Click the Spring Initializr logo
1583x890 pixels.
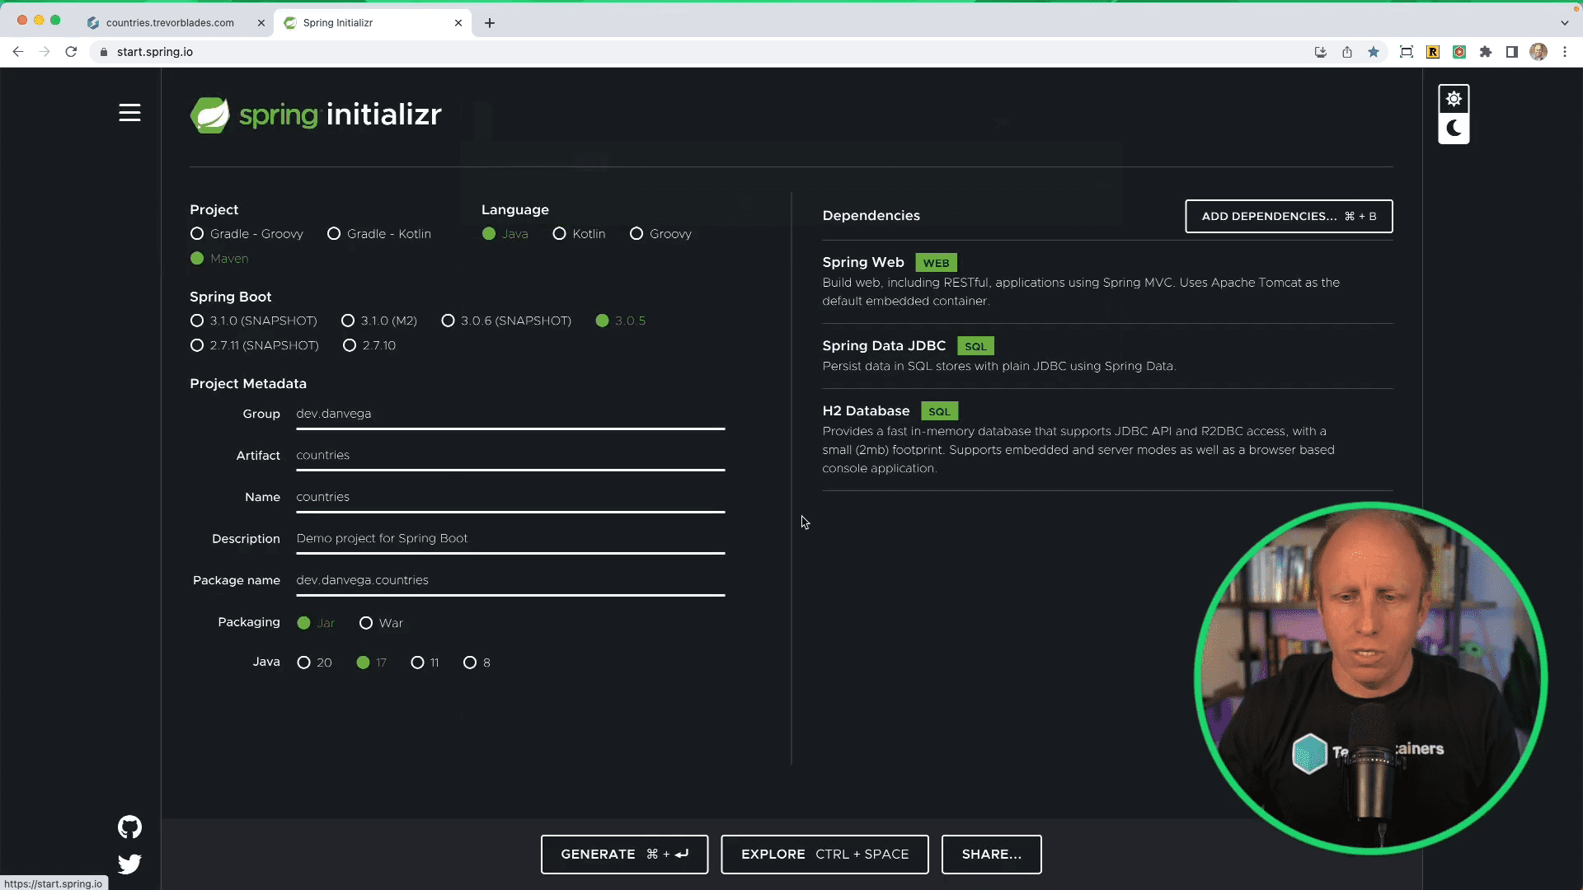pyautogui.click(x=316, y=115)
